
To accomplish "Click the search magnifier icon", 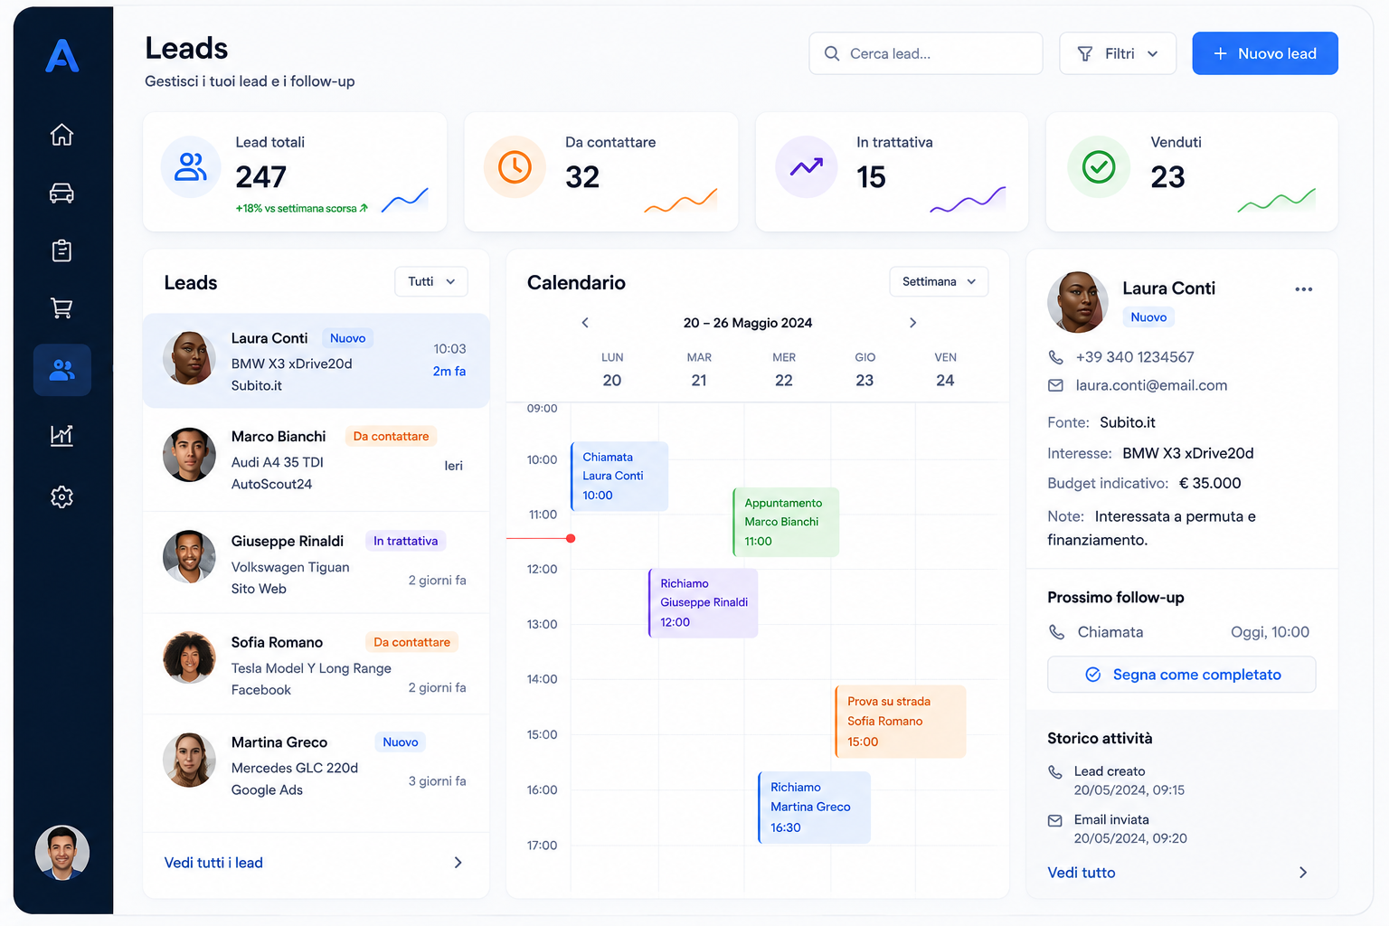I will coord(832,53).
